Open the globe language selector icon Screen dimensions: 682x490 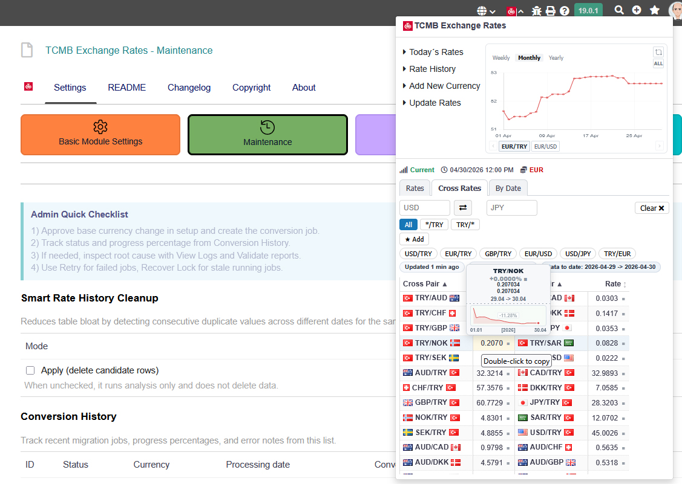(x=482, y=11)
